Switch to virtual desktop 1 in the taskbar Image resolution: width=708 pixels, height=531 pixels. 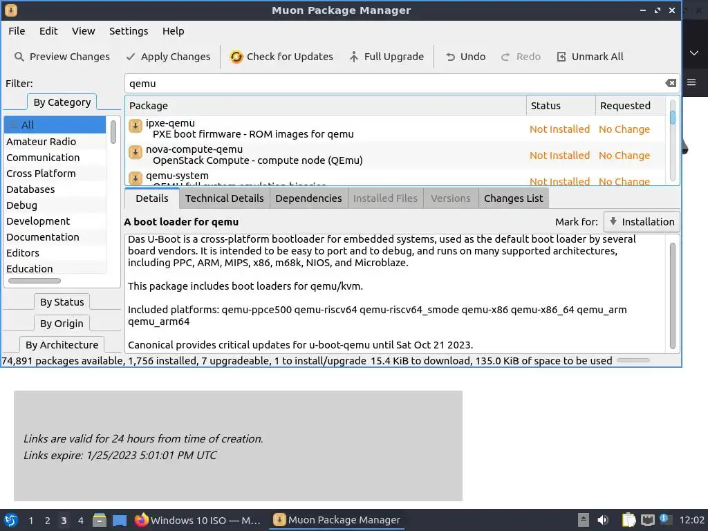pyautogui.click(x=30, y=521)
